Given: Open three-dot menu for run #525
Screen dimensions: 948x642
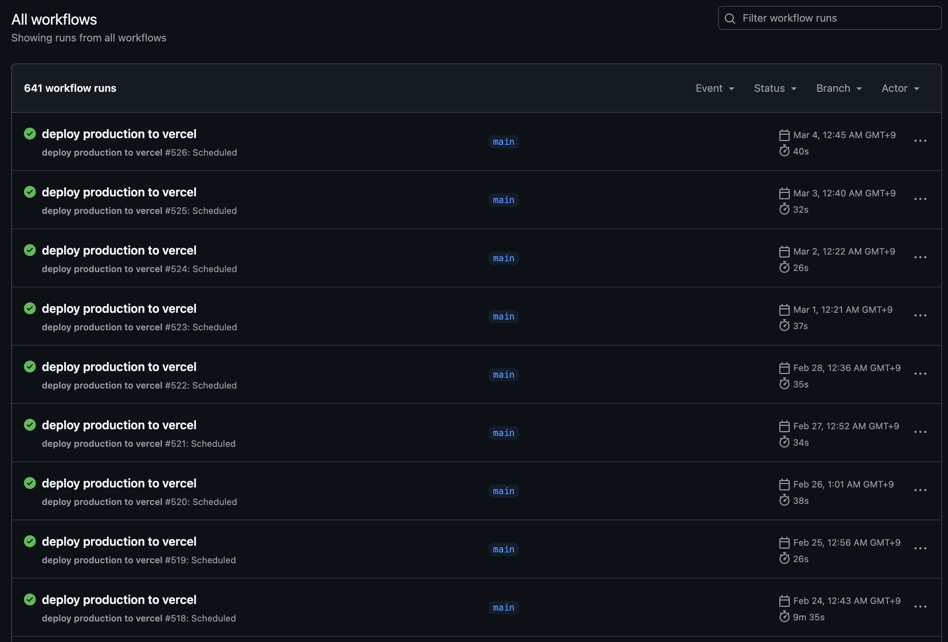Looking at the screenshot, I should click(920, 199).
